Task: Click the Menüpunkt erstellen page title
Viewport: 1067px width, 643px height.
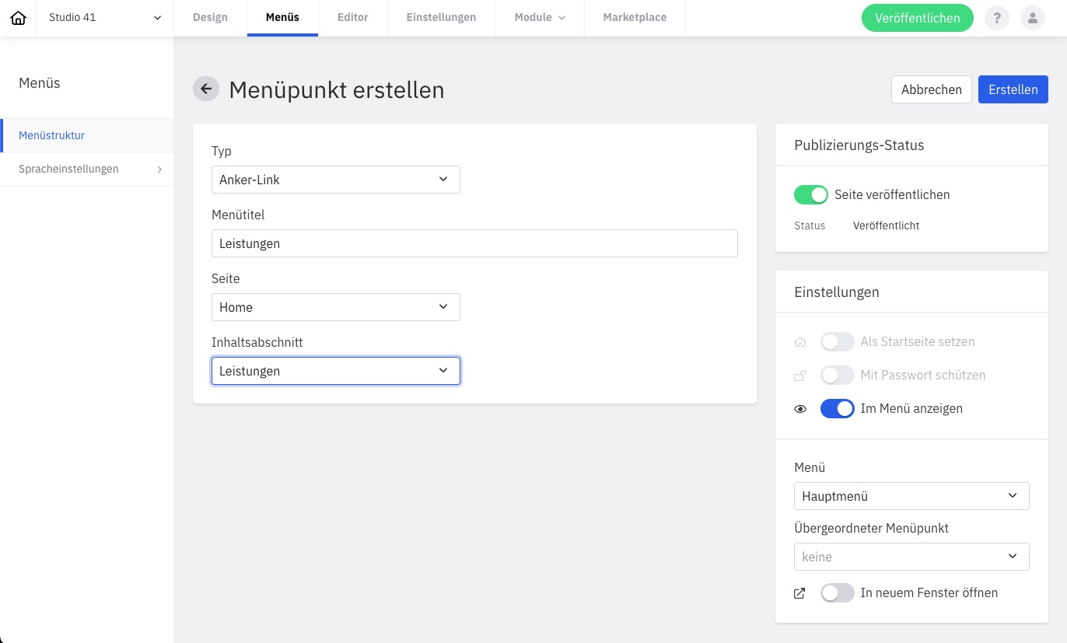Action: click(x=337, y=90)
